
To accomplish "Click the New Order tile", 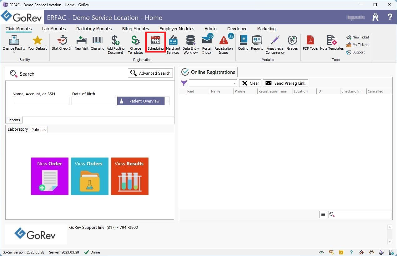I will [50, 176].
